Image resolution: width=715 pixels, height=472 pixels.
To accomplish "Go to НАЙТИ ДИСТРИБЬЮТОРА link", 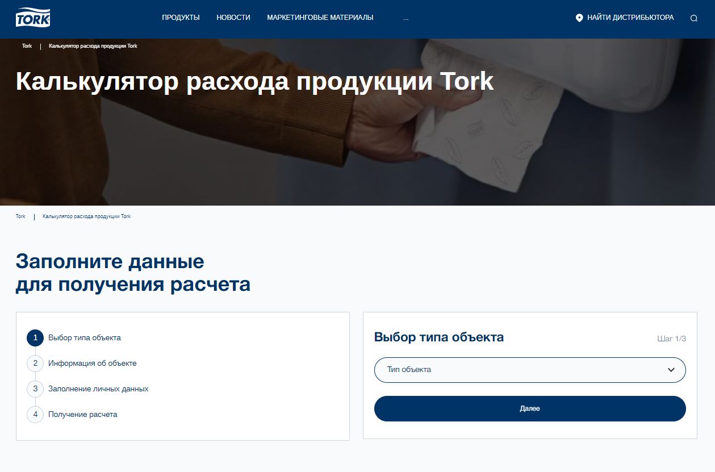I will (630, 18).
